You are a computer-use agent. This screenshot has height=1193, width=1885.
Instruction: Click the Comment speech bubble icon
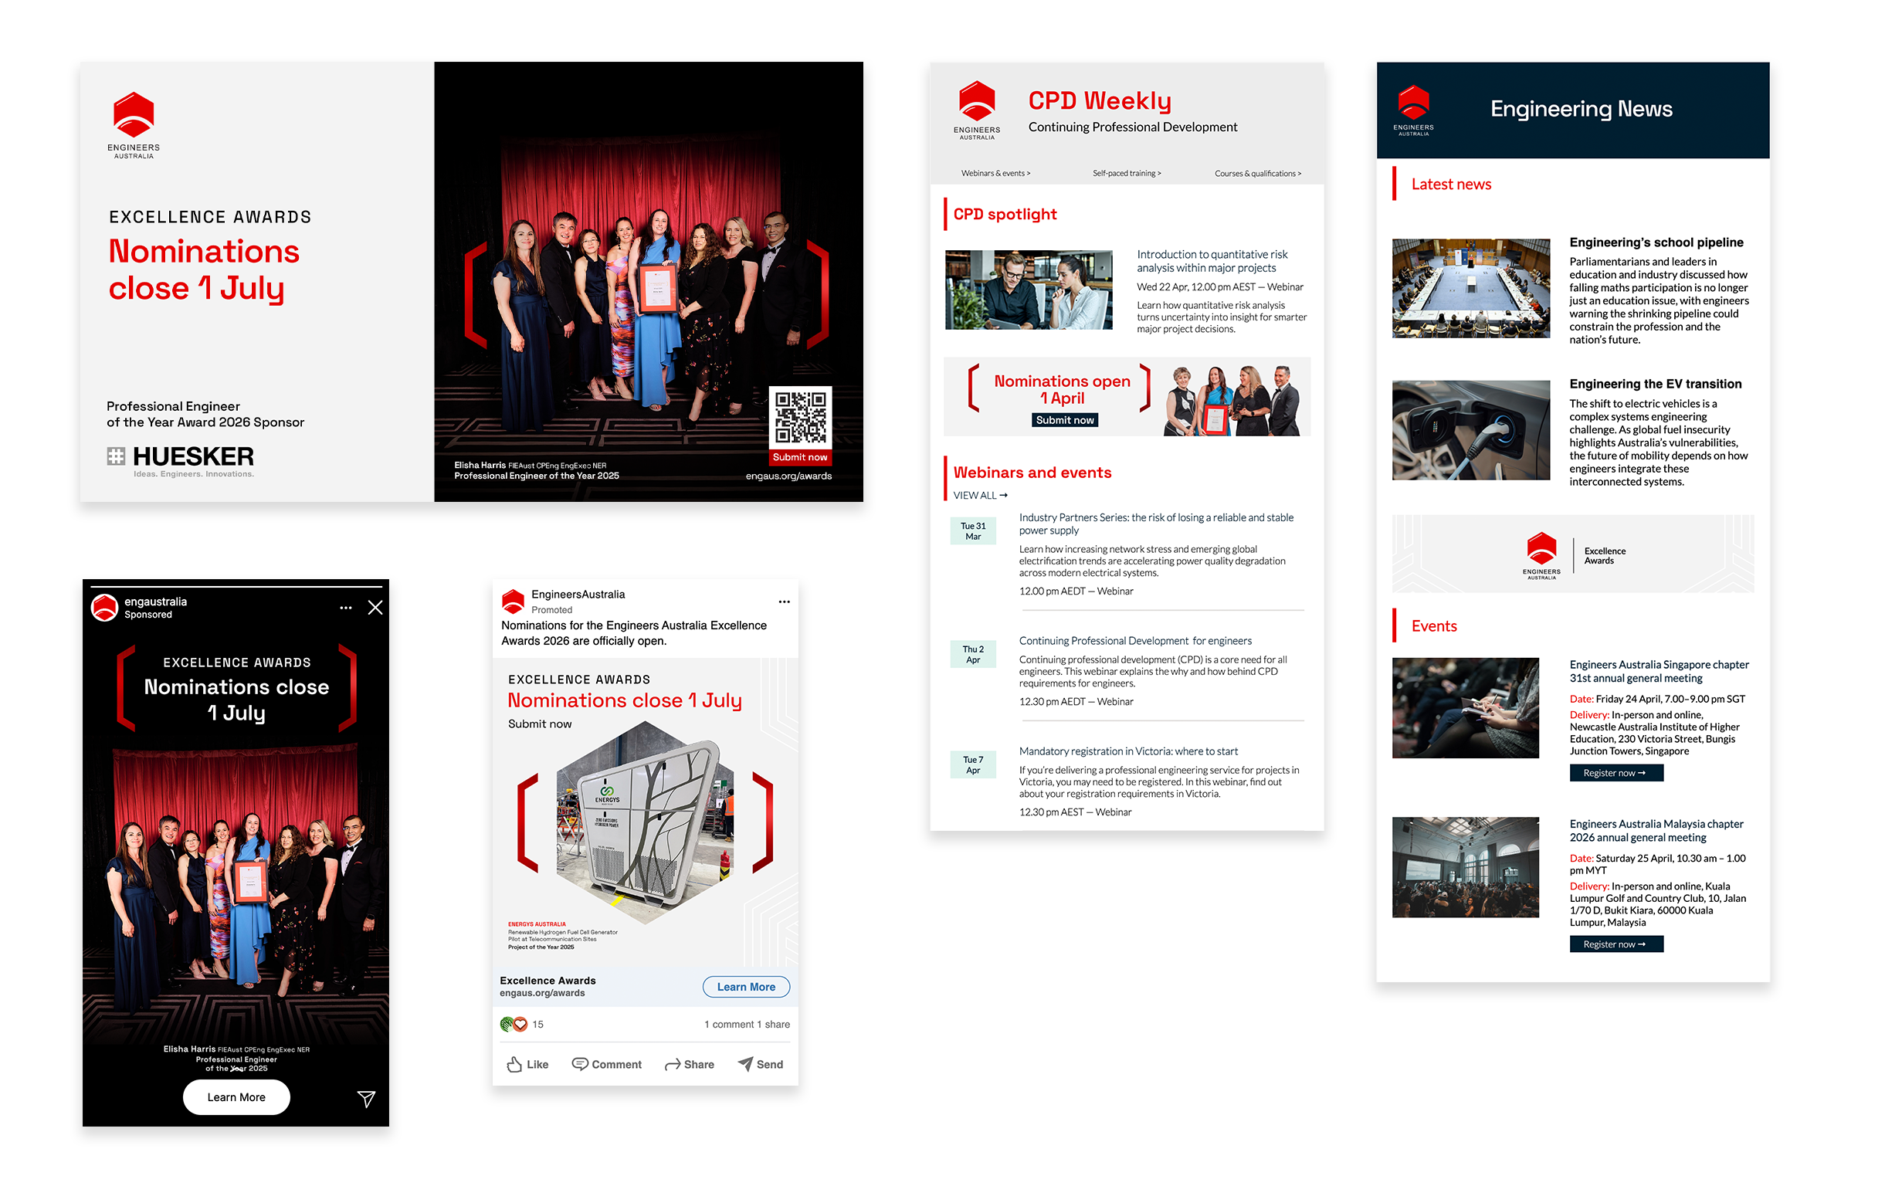point(579,1064)
